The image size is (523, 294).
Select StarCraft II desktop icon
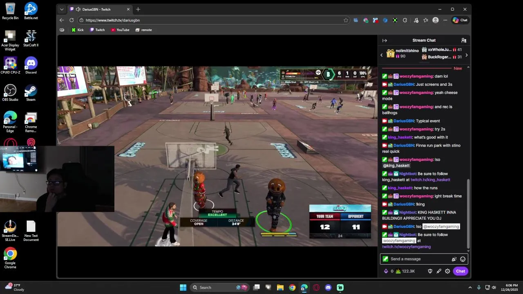click(31, 38)
